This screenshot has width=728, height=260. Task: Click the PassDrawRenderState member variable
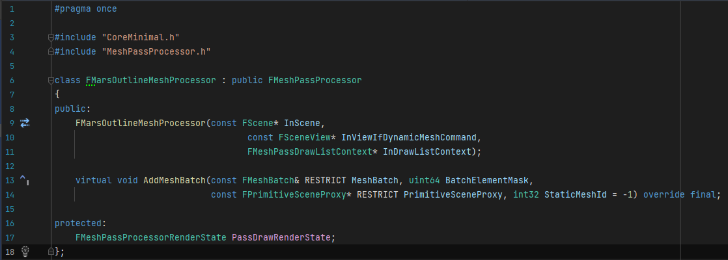point(283,237)
